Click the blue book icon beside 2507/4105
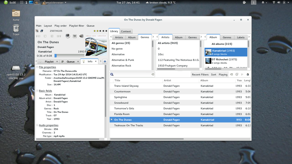Viewport: 292px width, 164px height. click(42, 31)
